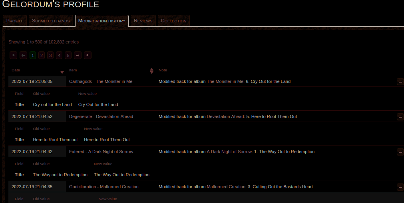Viewport: 404px width, 203px height.
Task: Open the Submitted bands tab
Action: pos(51,21)
